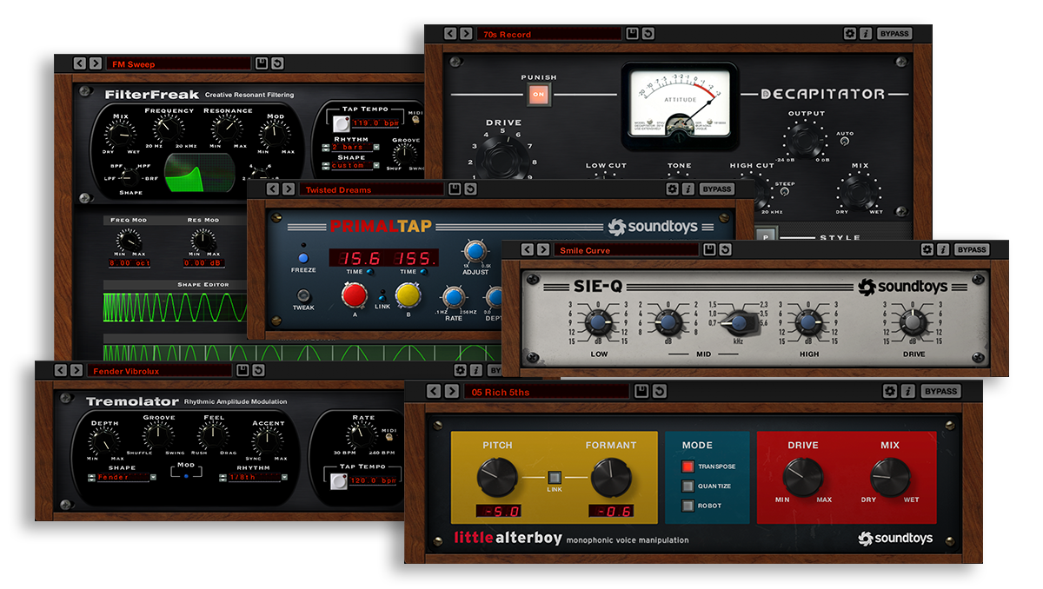Toggle the Punish ON switch
Screen dimensions: 1043x589
tap(539, 94)
